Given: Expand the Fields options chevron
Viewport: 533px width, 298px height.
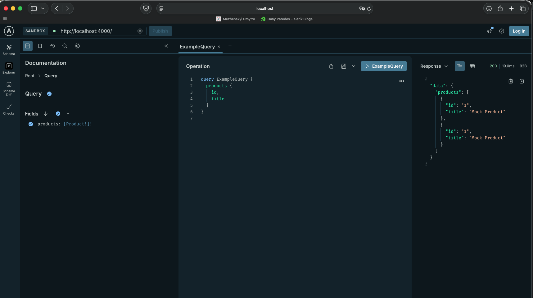Looking at the screenshot, I should (x=68, y=114).
